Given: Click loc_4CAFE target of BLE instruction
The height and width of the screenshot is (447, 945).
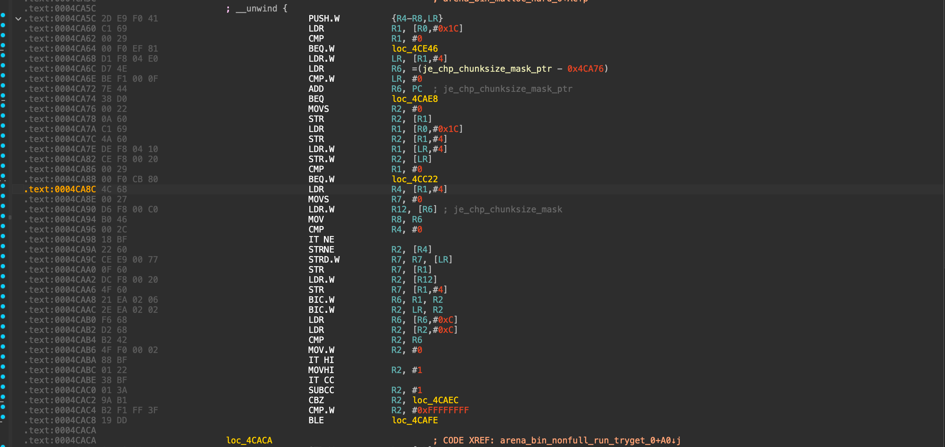Looking at the screenshot, I should tap(414, 420).
